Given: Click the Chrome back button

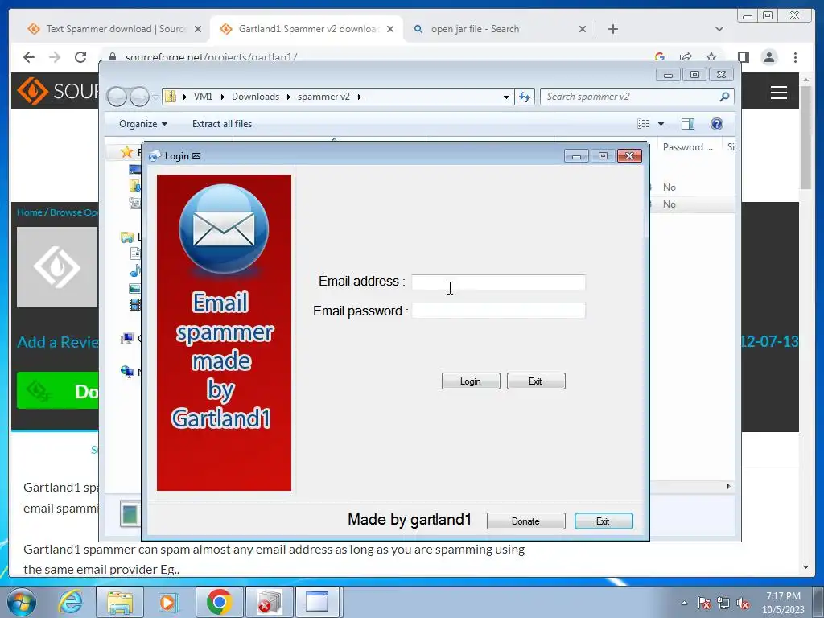Looking at the screenshot, I should (x=29, y=57).
